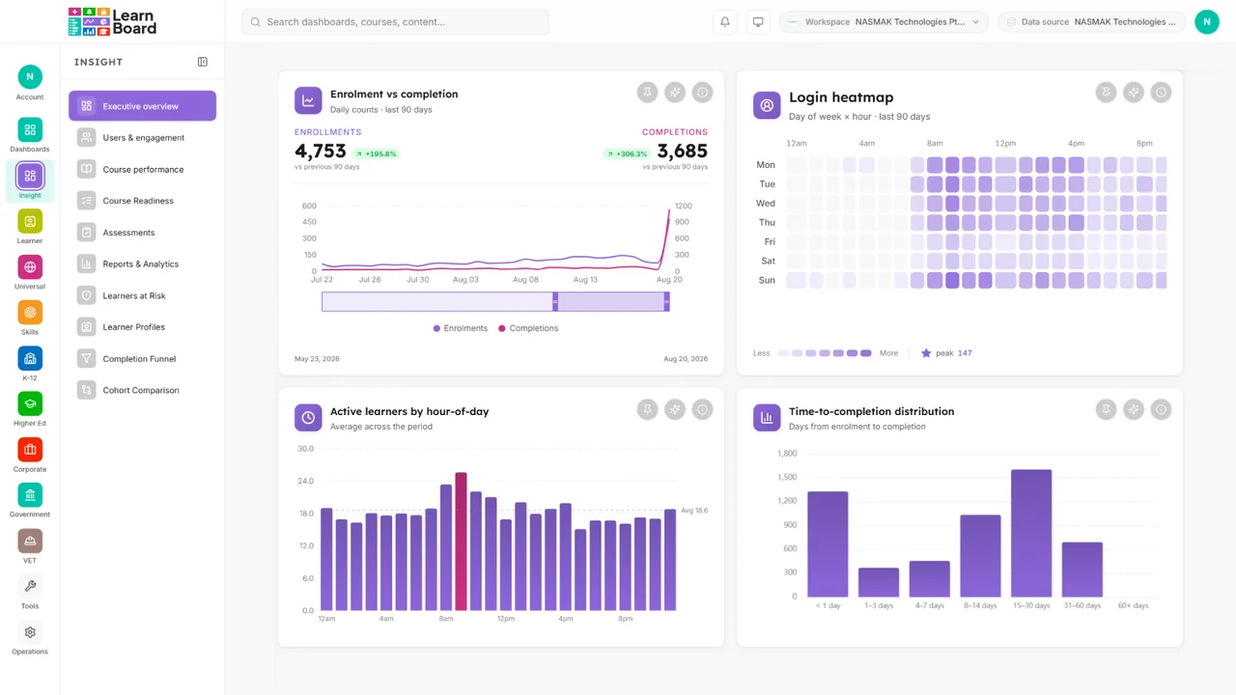Open info icon on Active learners card
This screenshot has width=1236, height=695.
[703, 409]
